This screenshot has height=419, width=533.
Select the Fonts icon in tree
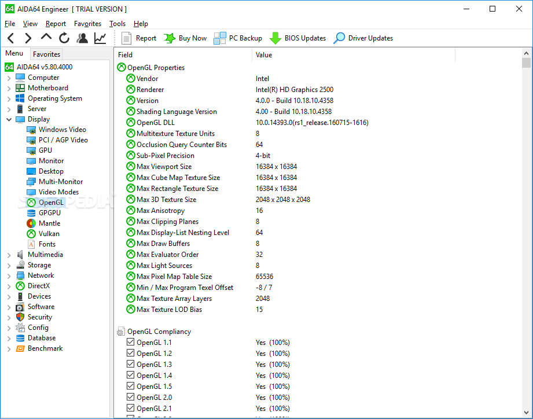pos(31,244)
